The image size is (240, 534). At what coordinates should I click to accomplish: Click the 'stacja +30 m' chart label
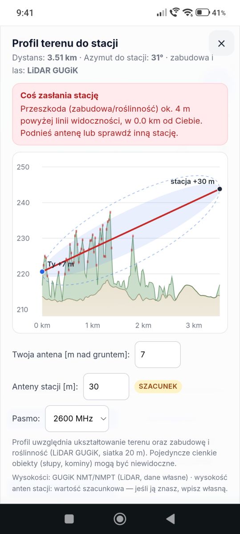point(192,182)
